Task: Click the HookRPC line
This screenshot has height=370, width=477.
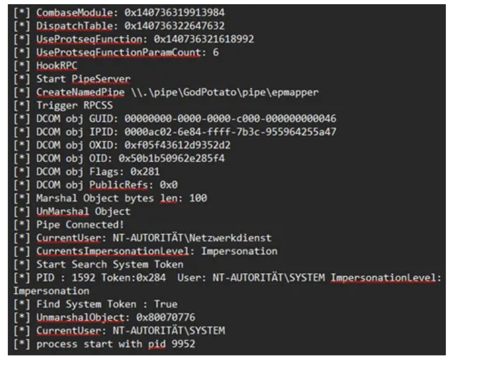Action: tap(56, 66)
